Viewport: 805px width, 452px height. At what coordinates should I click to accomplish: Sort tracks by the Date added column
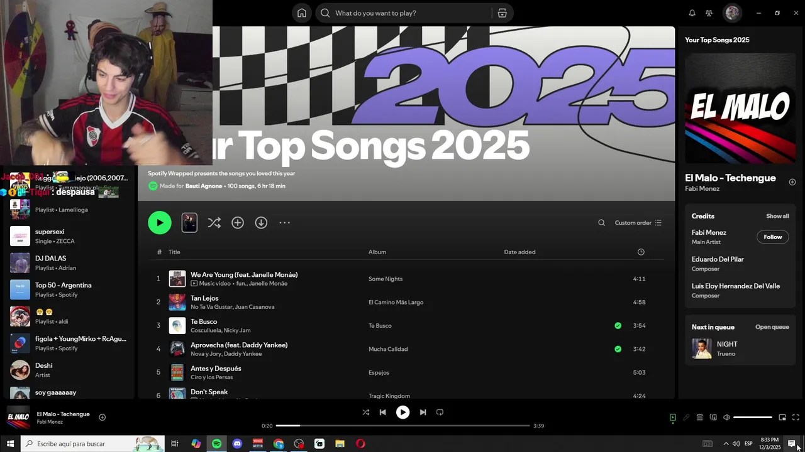(x=519, y=252)
